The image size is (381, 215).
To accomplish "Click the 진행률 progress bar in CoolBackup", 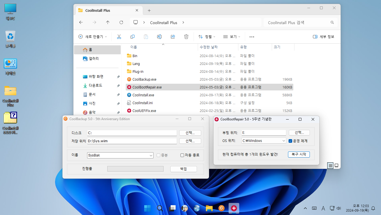I will click(135, 169).
